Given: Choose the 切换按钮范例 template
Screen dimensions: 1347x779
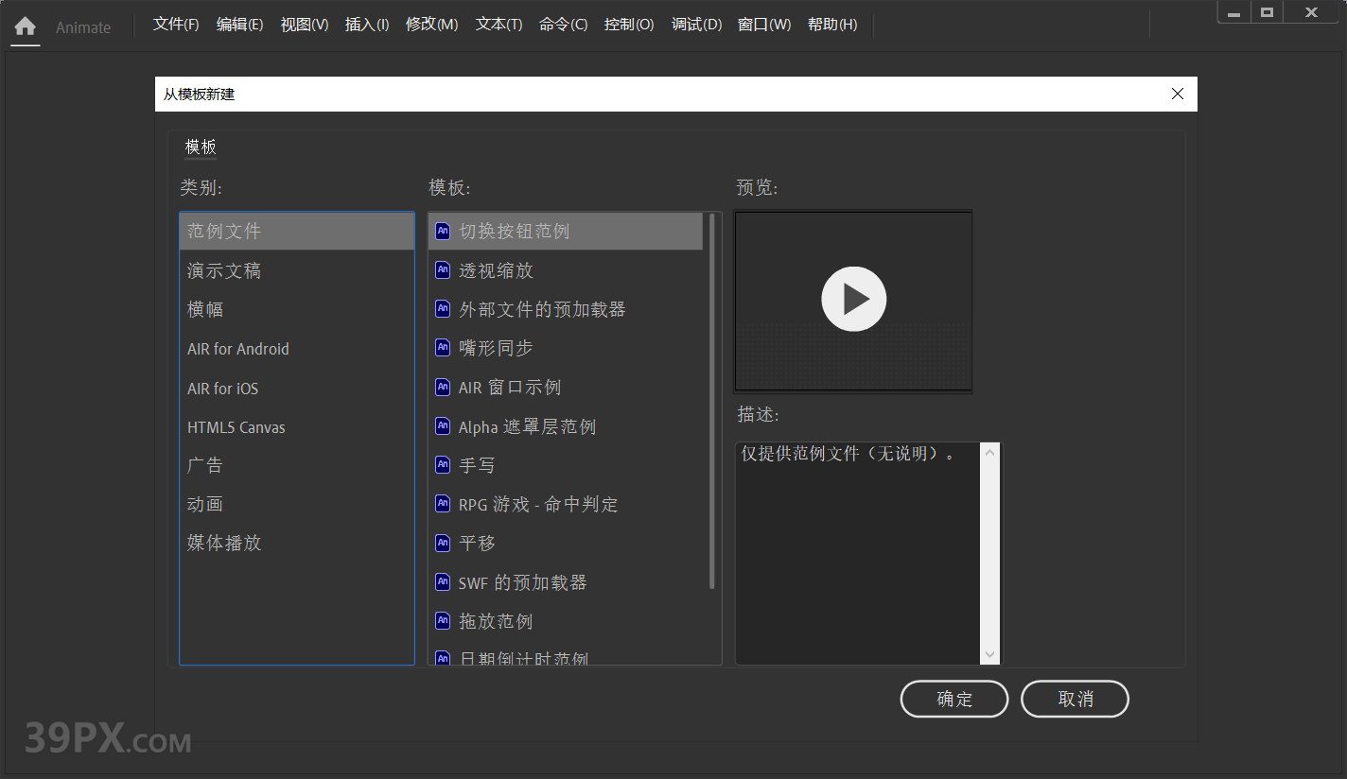Looking at the screenshot, I should 566,231.
